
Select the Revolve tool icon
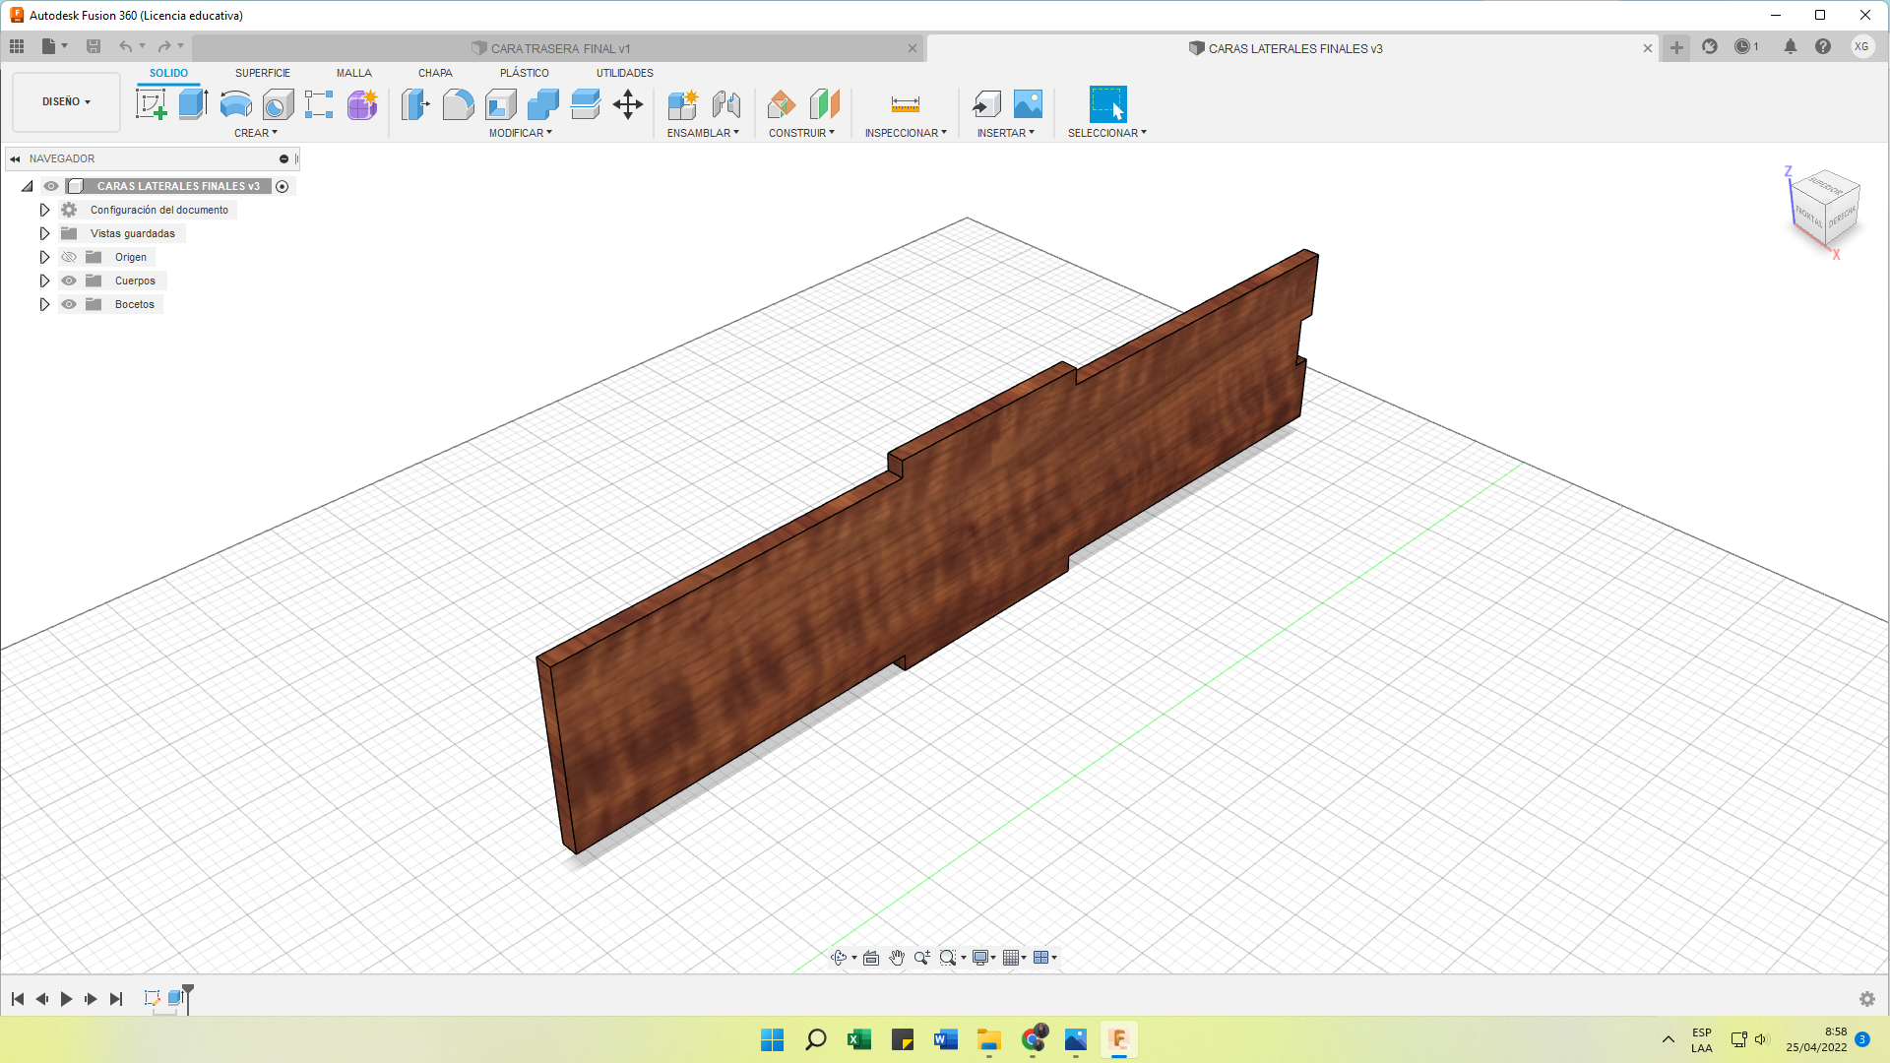(x=235, y=104)
